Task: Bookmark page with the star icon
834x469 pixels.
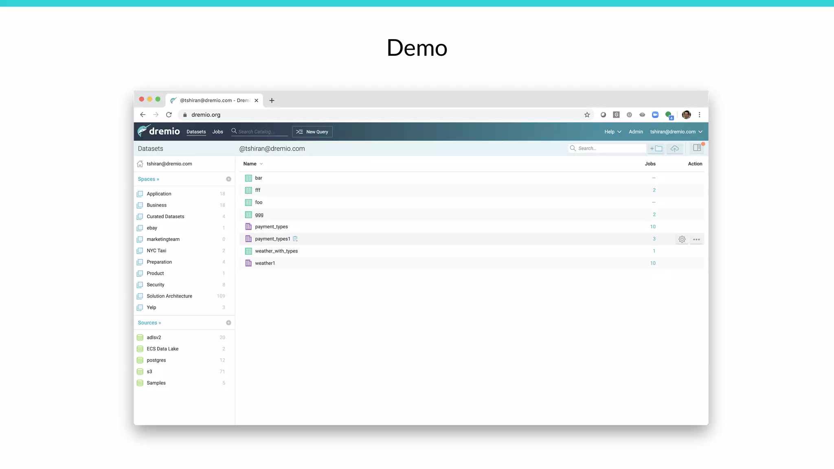Action: tap(587, 115)
